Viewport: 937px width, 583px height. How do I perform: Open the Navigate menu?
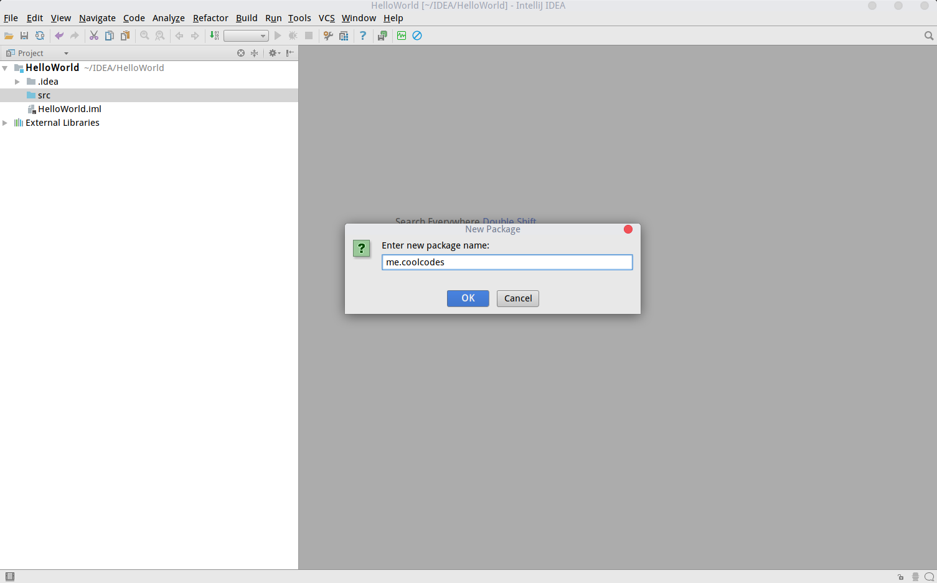97,18
